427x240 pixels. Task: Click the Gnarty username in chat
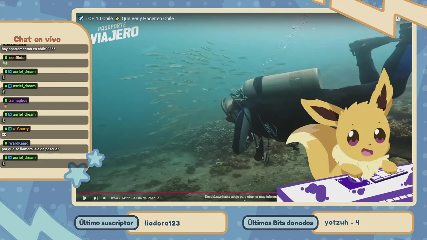point(23,129)
